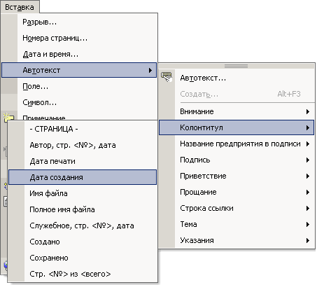This screenshot has width=317, height=285.
Task: Select the Тема category
Action: pyautogui.click(x=237, y=224)
